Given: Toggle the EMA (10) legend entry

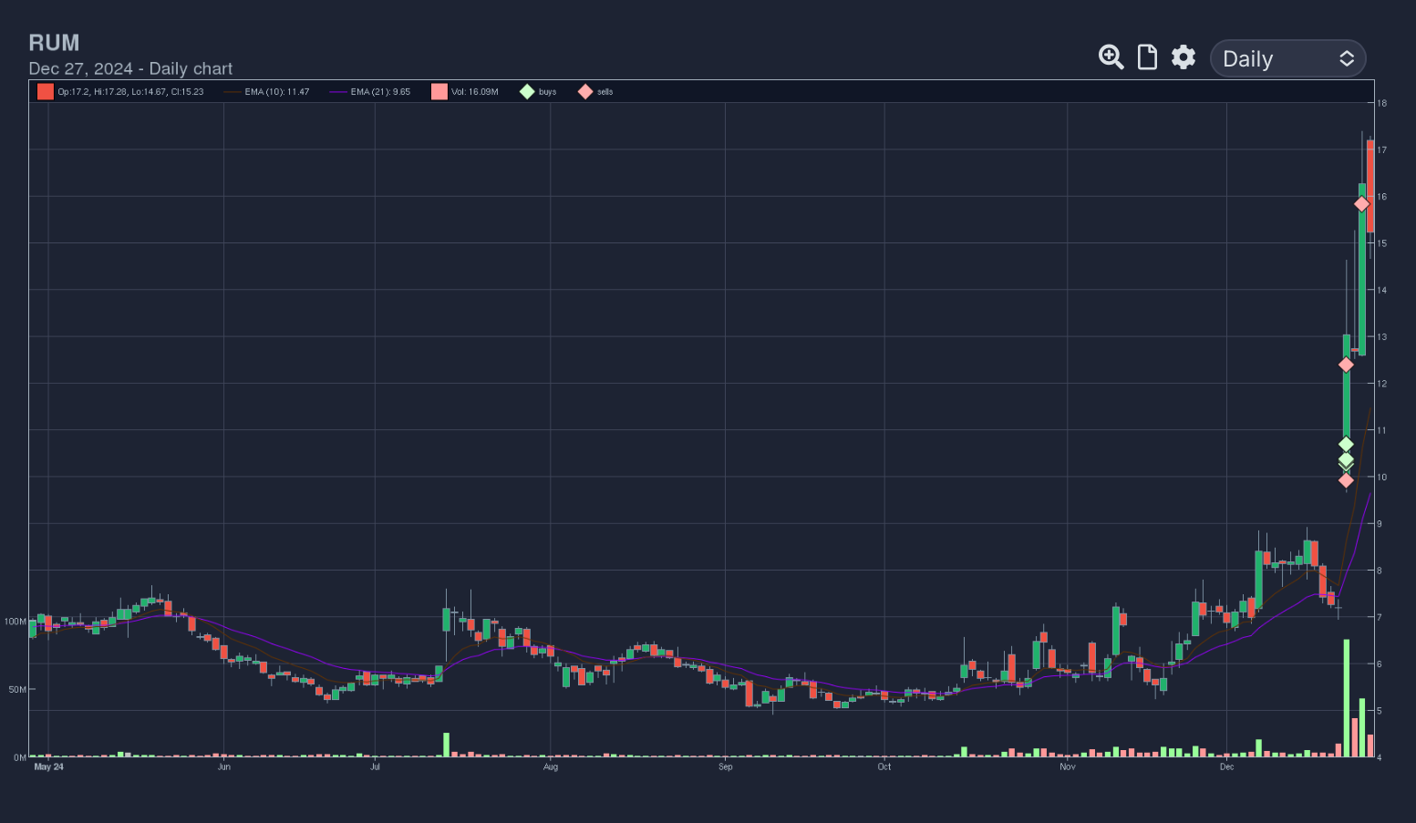Looking at the screenshot, I should tap(266, 92).
